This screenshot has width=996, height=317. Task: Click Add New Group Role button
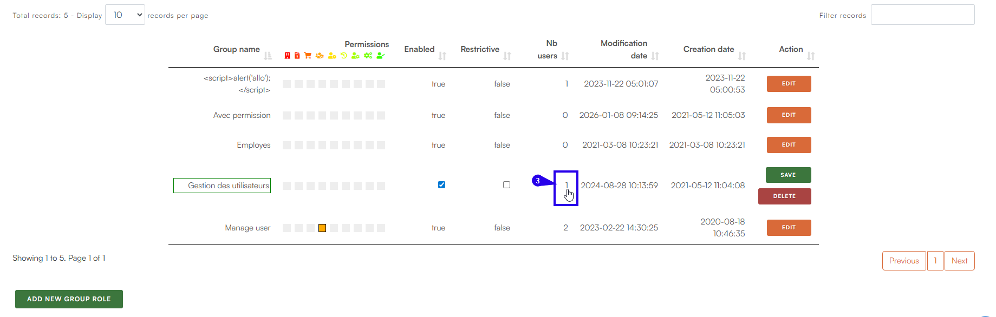point(69,299)
